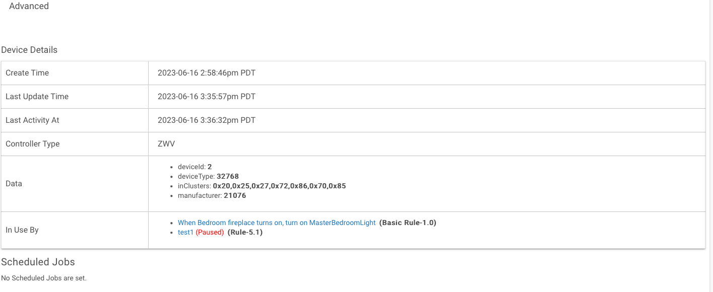Select the Last Activity At label
The height and width of the screenshot is (292, 713).
point(32,120)
